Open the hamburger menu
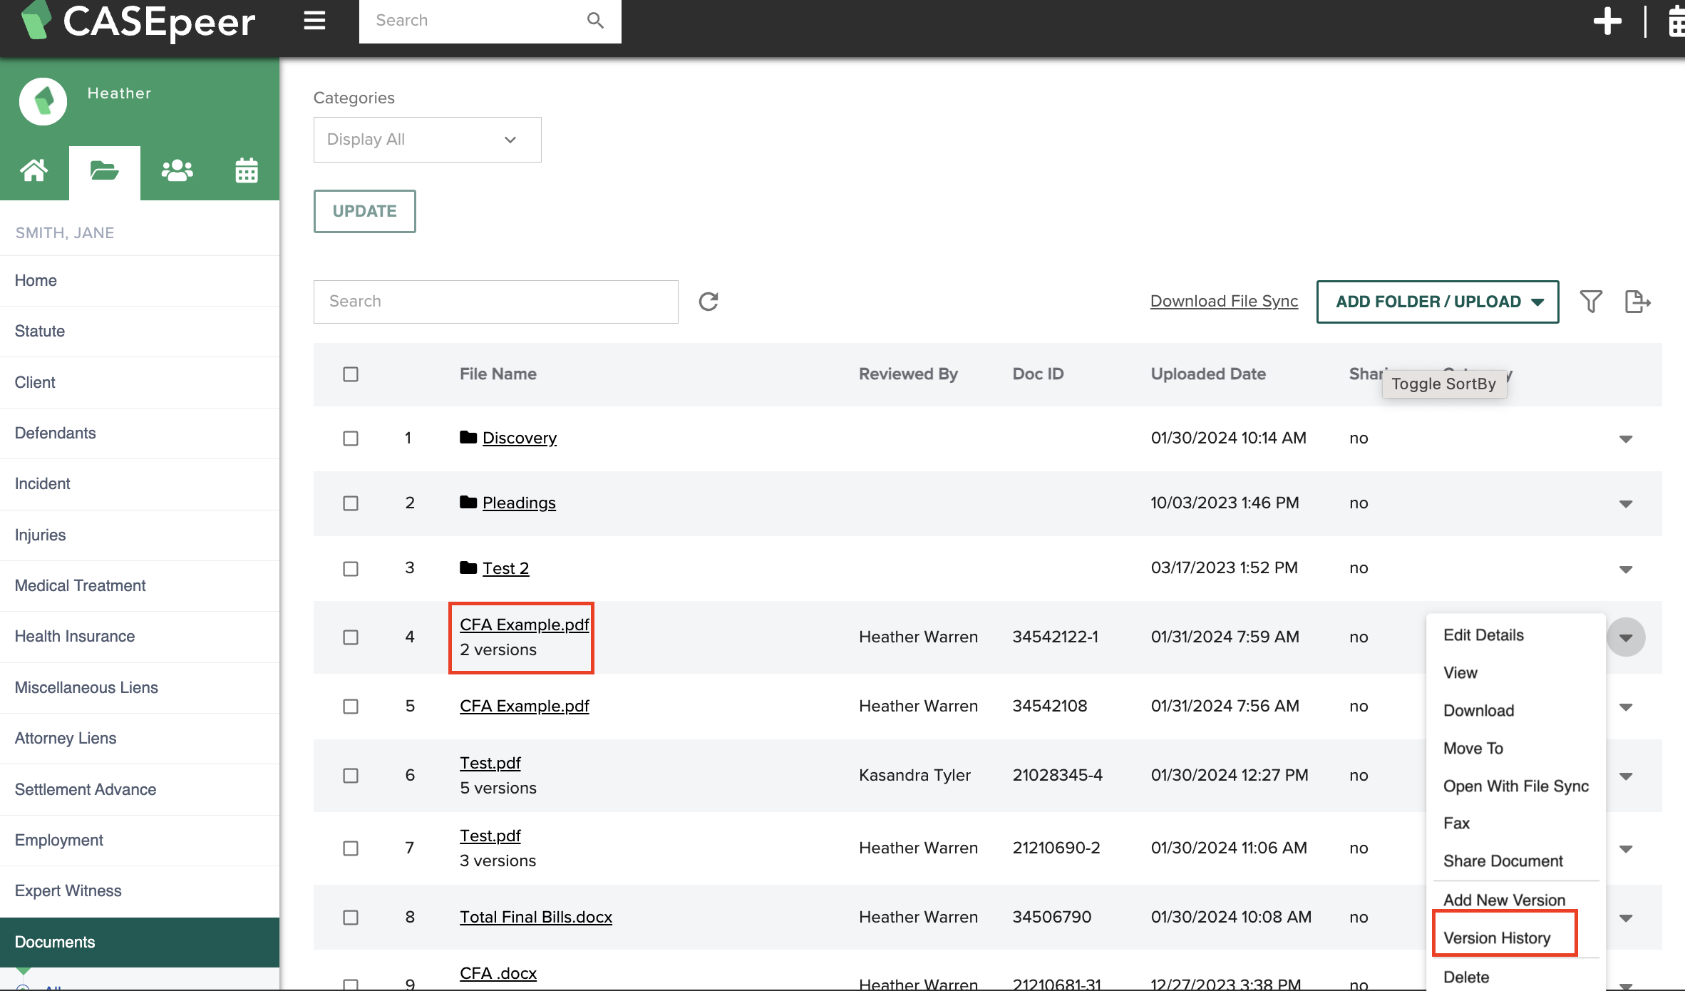Image resolution: width=1685 pixels, height=991 pixels. (x=314, y=21)
